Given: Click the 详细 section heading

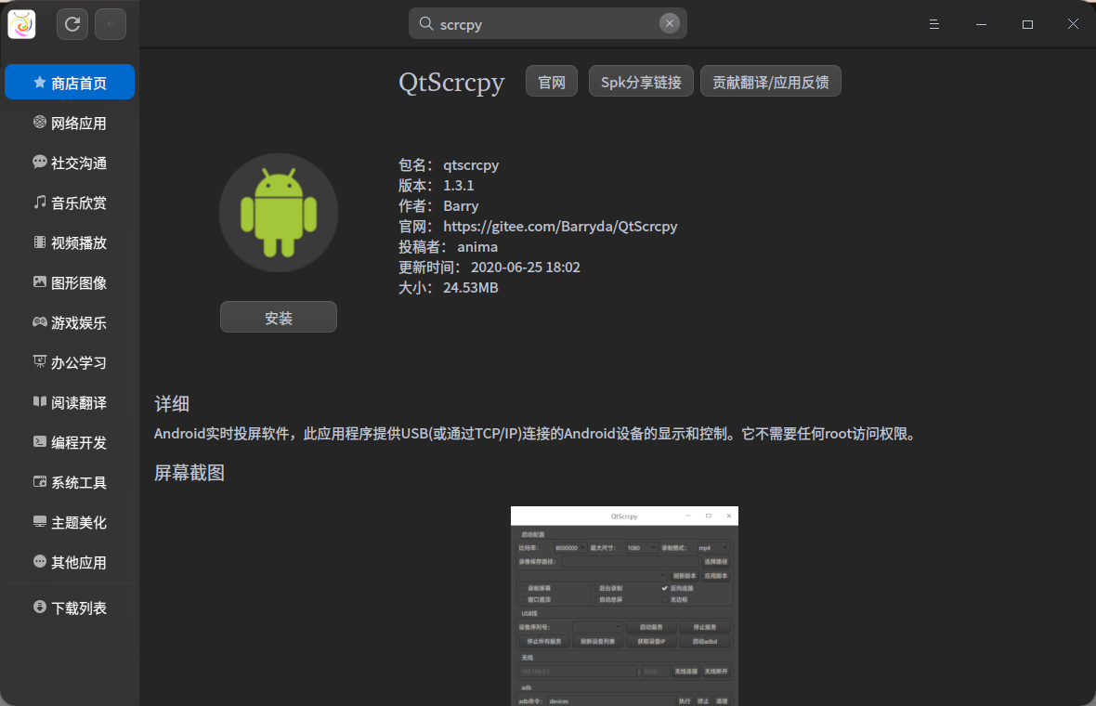Looking at the screenshot, I should pos(172,403).
